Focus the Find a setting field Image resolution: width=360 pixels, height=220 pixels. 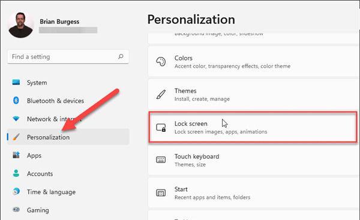(68, 57)
